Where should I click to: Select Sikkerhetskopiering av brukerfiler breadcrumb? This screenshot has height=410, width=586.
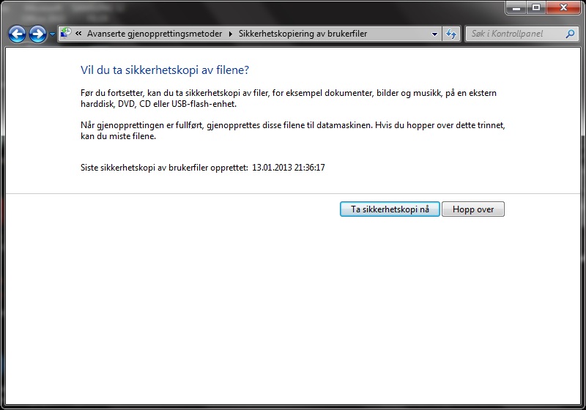tap(303, 34)
